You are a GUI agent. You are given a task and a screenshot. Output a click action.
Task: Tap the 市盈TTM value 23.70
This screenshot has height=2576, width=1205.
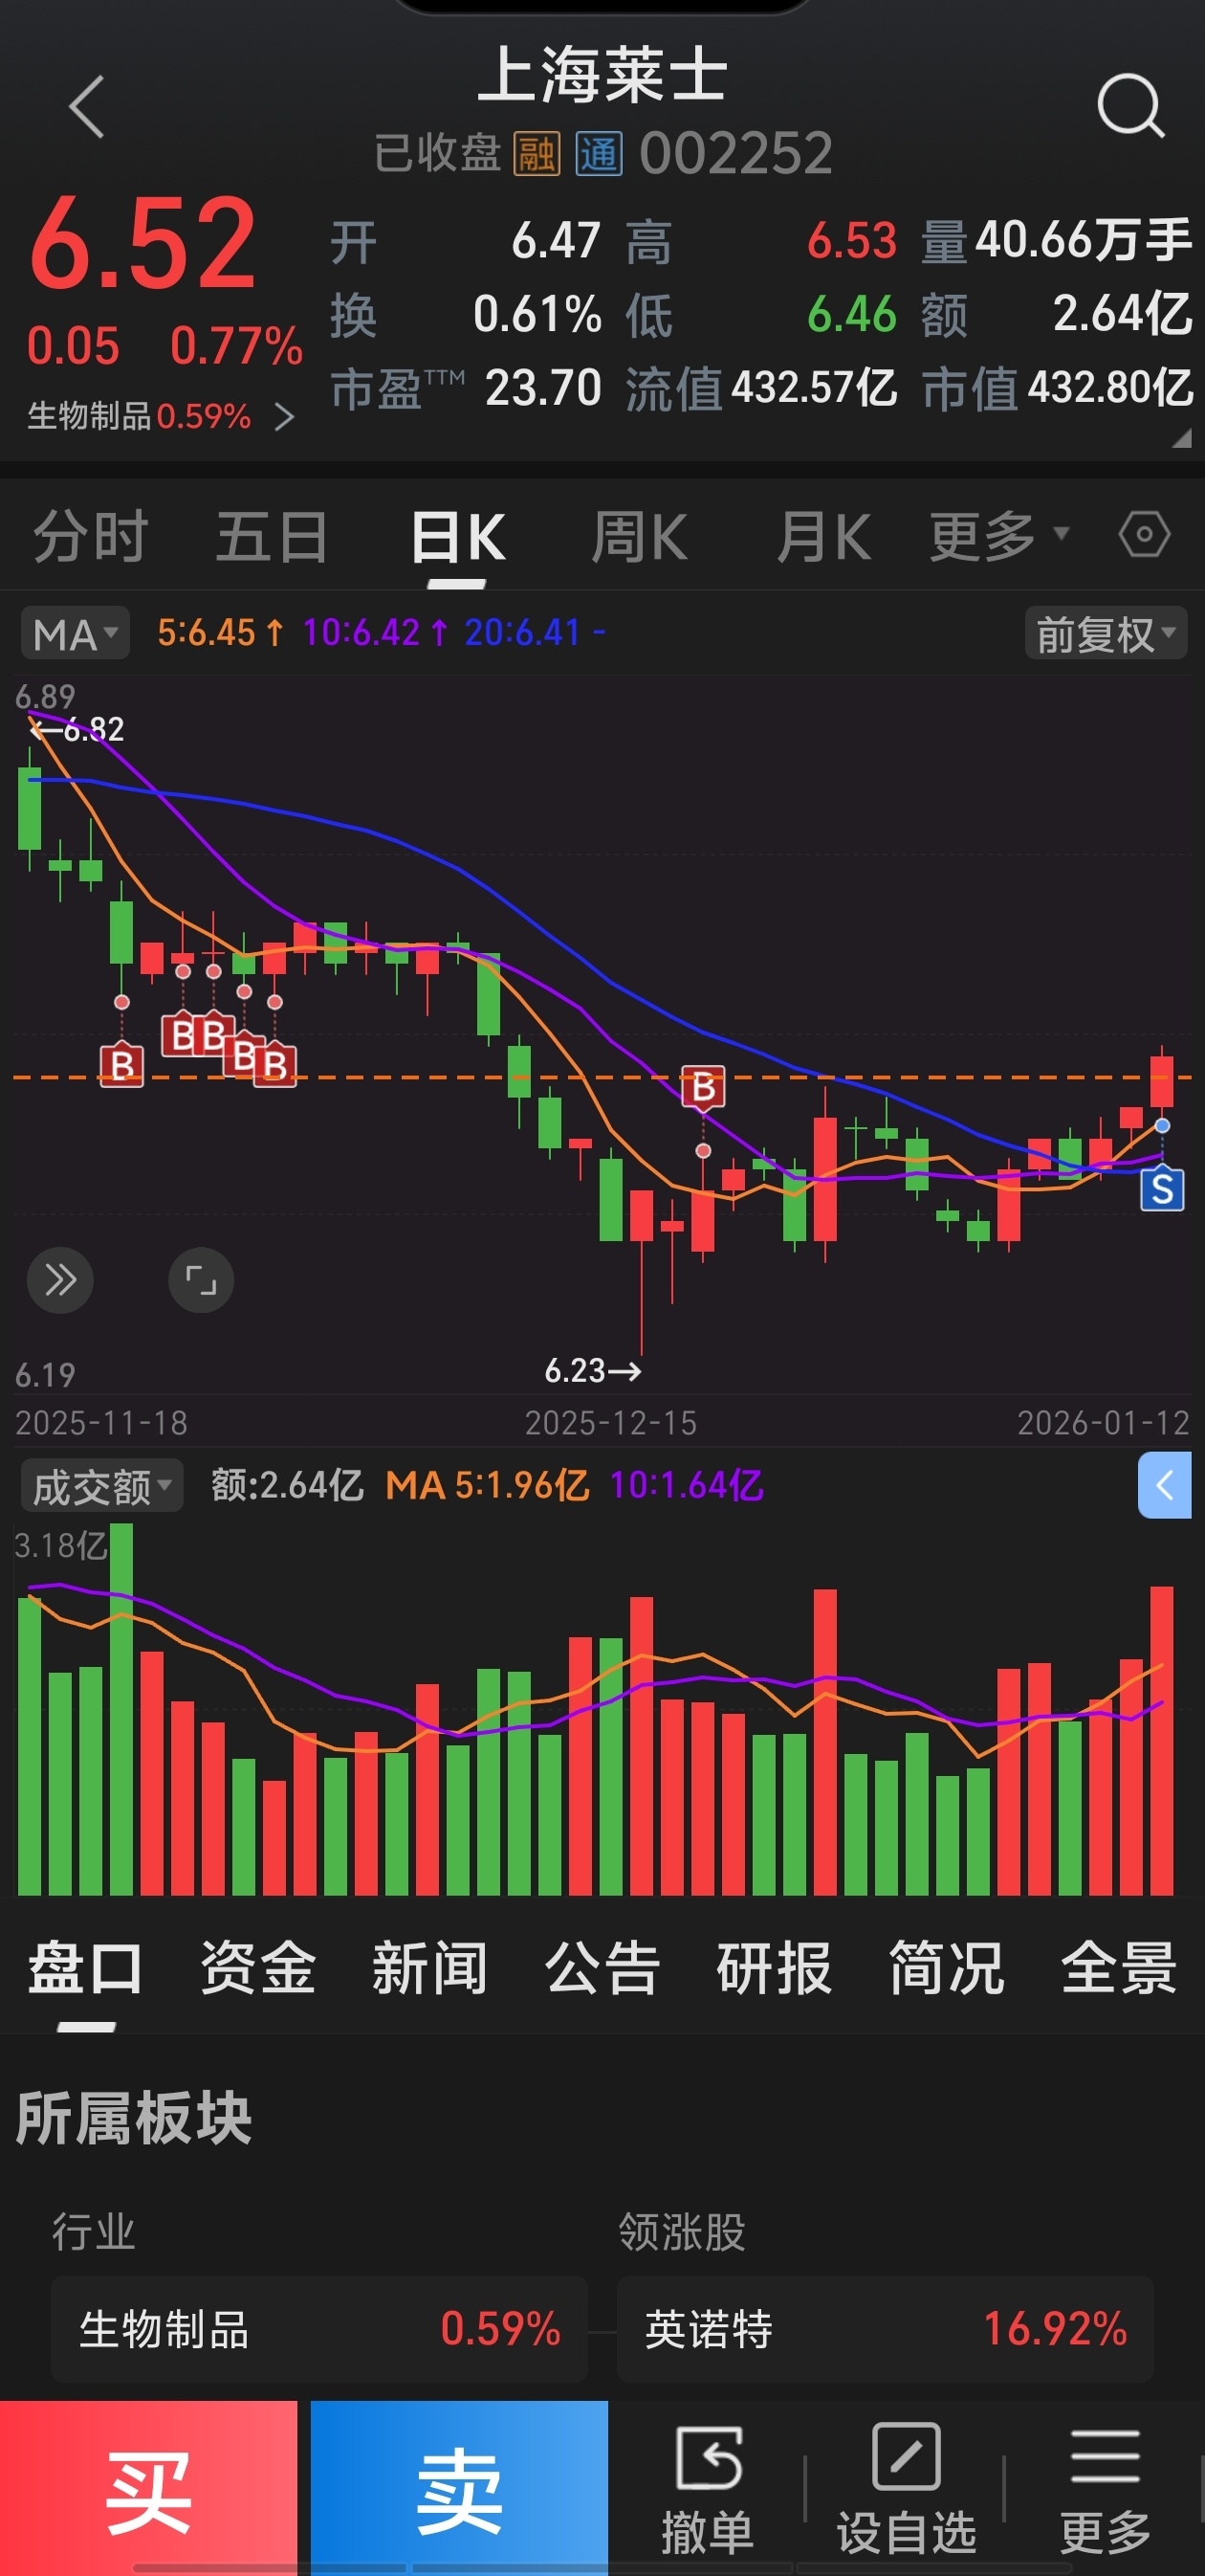pyautogui.click(x=543, y=388)
